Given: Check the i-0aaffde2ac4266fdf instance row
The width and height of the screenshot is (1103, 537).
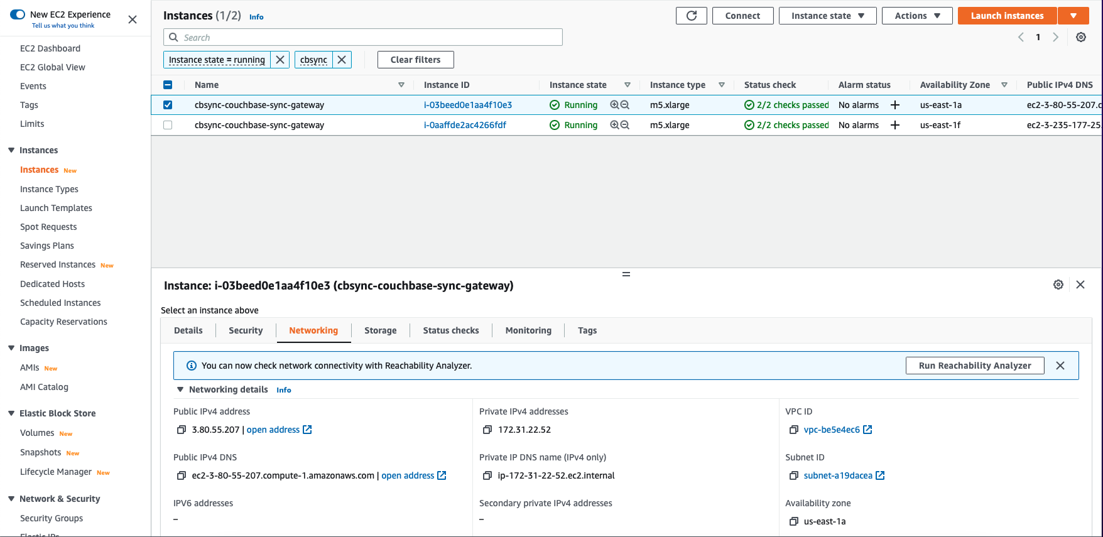Looking at the screenshot, I should tap(168, 125).
